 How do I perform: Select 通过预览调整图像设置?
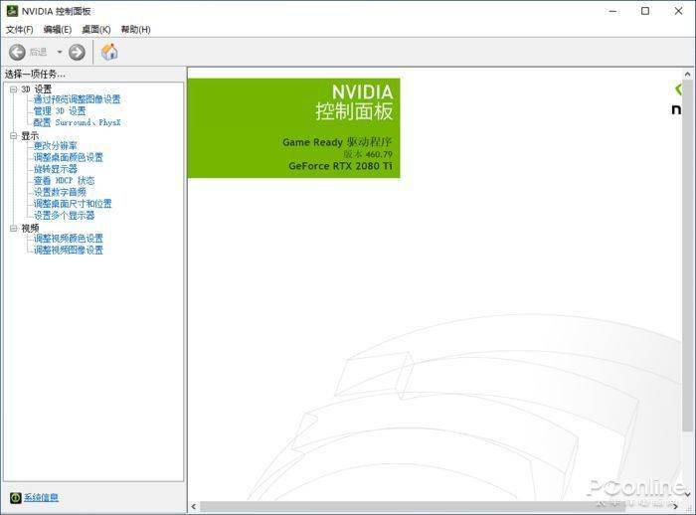coord(78,99)
